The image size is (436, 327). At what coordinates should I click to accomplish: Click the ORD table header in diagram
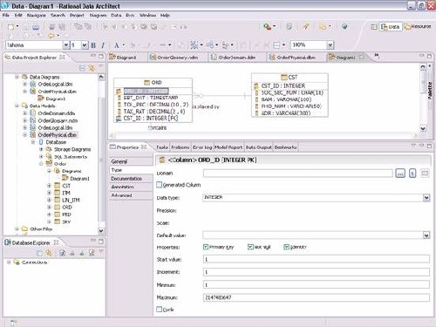[153, 83]
